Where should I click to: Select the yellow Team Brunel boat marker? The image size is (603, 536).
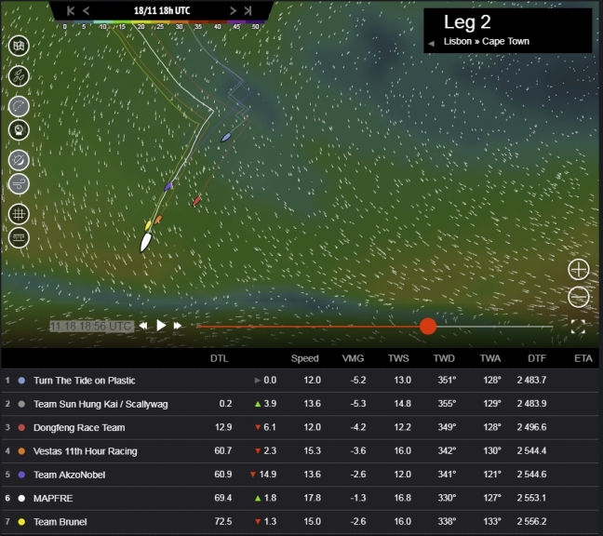click(148, 226)
